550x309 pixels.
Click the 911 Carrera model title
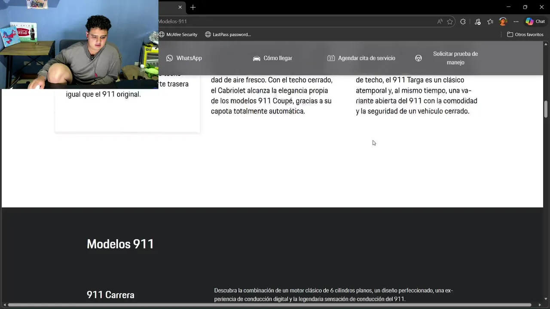point(110,295)
